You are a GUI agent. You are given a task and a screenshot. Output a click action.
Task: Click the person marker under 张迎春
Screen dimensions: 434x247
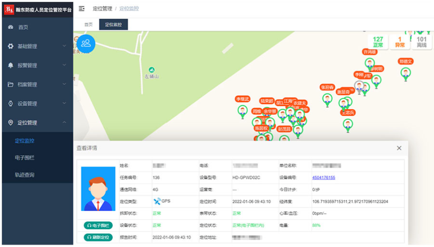coord(327,100)
